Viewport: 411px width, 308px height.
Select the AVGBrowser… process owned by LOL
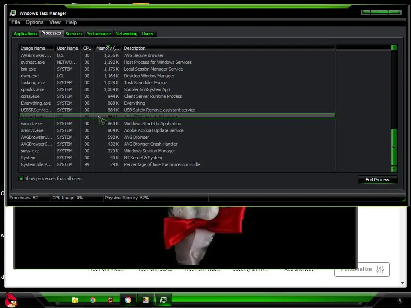click(x=177, y=55)
